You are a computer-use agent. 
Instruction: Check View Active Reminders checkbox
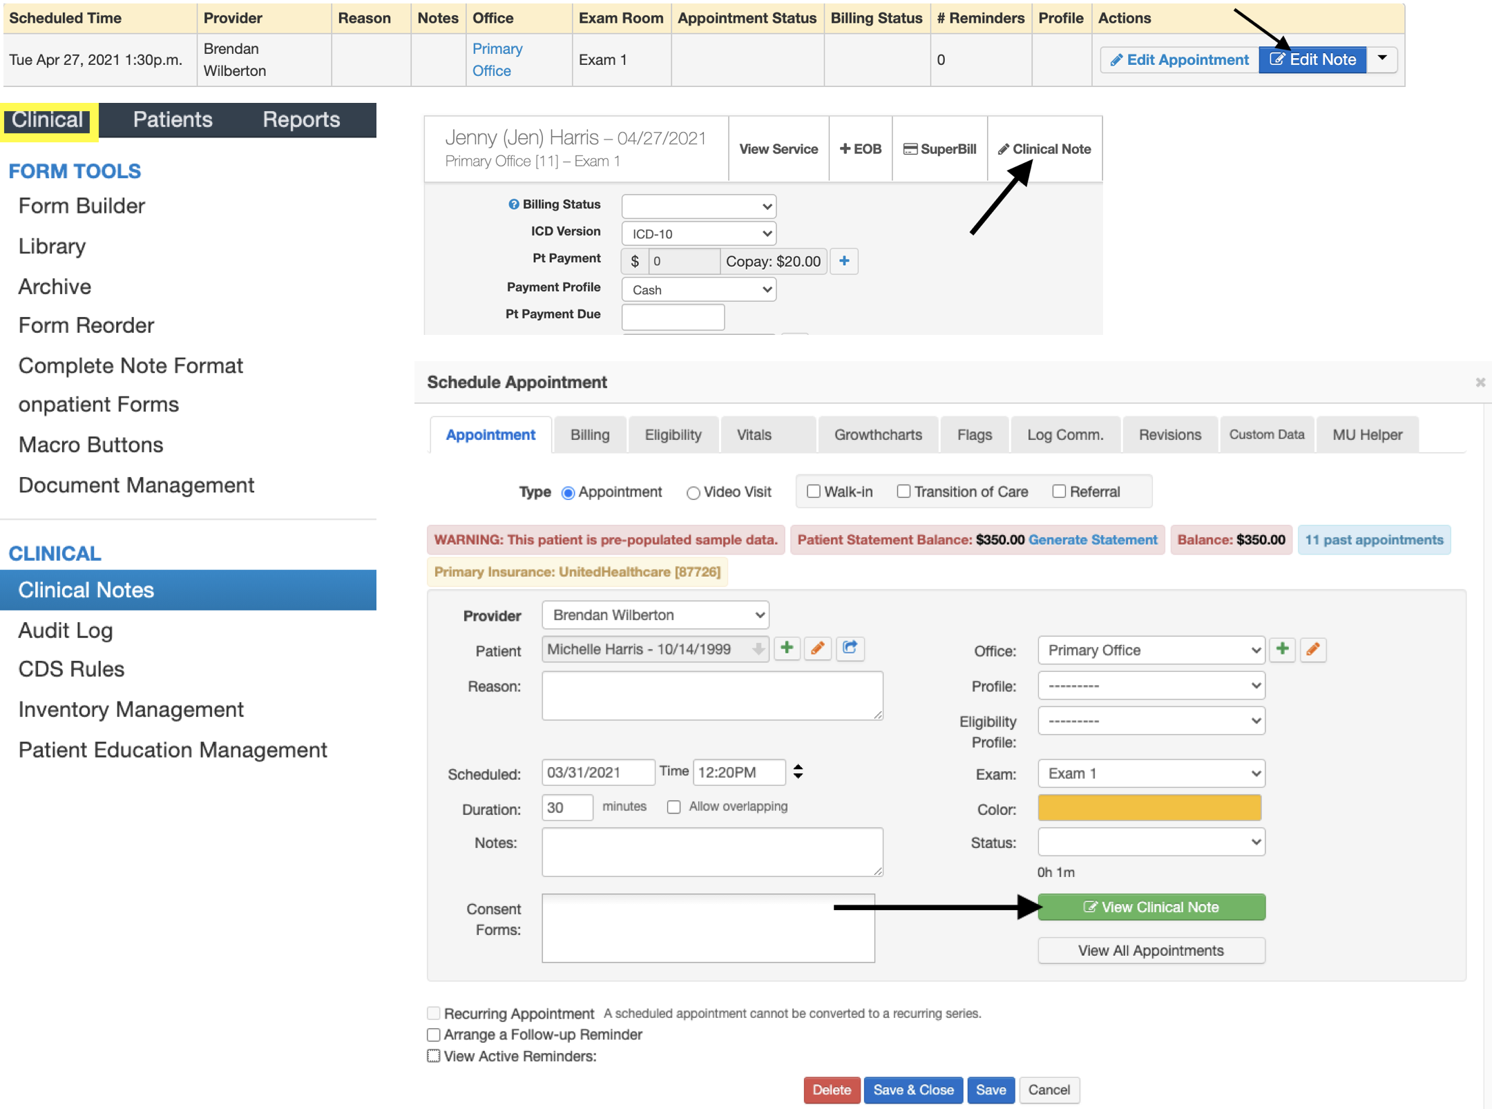point(434,1056)
